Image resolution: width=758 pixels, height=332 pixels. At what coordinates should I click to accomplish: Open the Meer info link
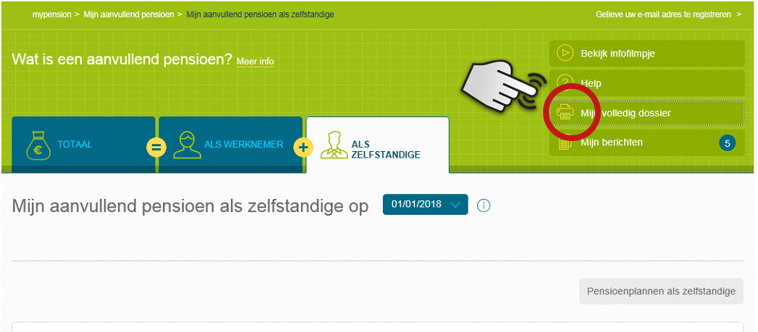coord(255,61)
